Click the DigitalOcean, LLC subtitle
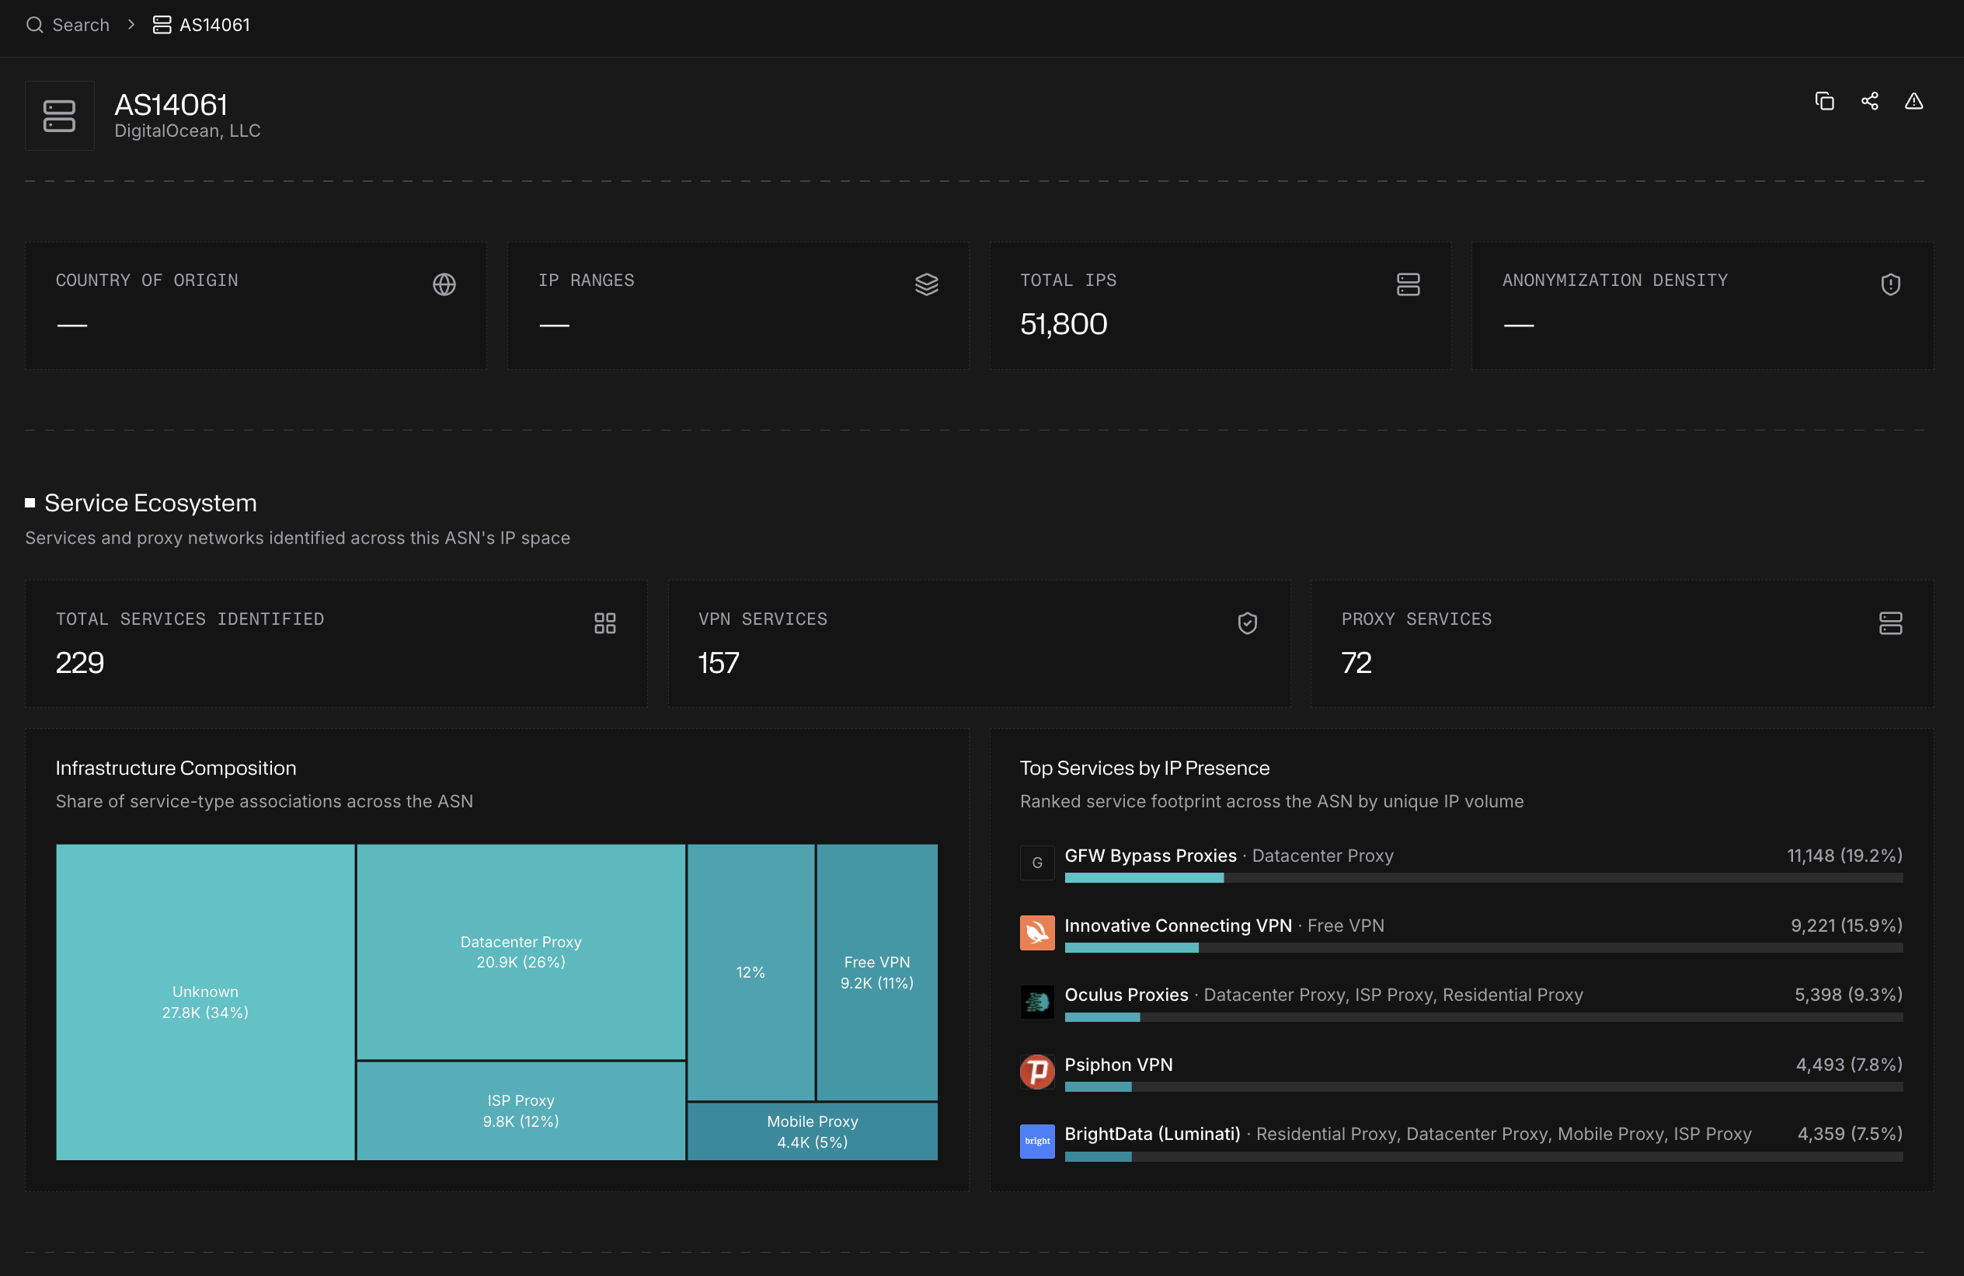Screen dimensions: 1964x1276 coord(187,131)
